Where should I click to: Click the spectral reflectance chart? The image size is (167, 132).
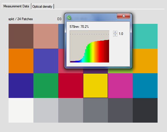tap(89, 47)
